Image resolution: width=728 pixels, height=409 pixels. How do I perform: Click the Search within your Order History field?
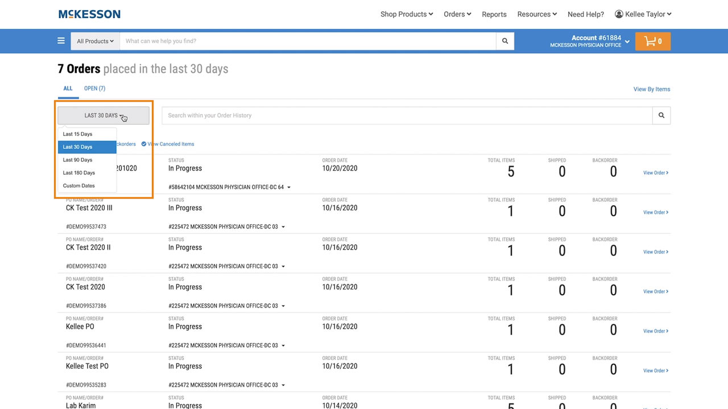coord(407,115)
